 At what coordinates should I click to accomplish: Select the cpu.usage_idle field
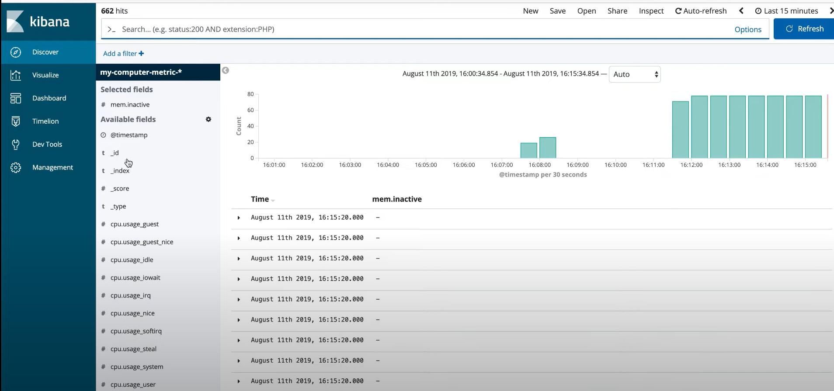[x=132, y=260]
